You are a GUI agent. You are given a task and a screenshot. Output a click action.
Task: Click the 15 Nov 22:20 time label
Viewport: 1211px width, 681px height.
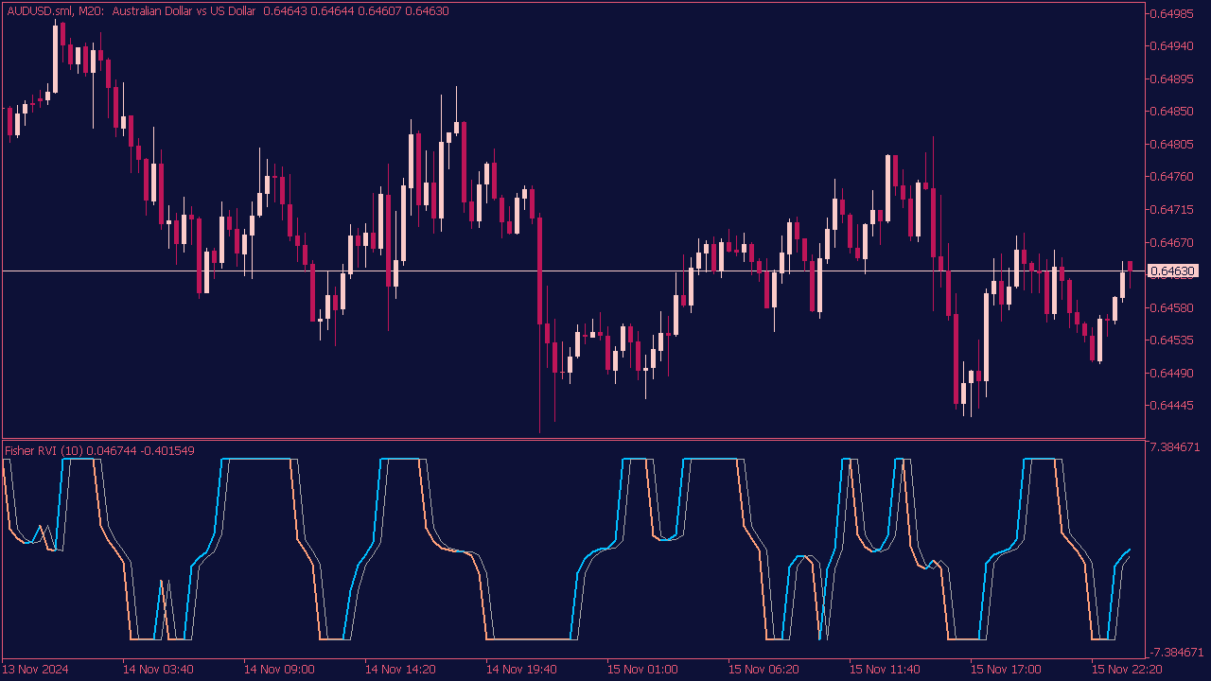coord(1127,670)
